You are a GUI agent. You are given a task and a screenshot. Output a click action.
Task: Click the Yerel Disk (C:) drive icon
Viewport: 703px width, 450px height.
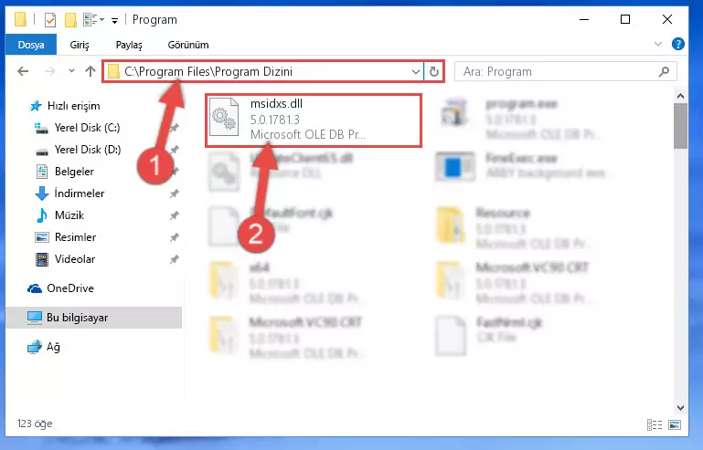pos(42,129)
